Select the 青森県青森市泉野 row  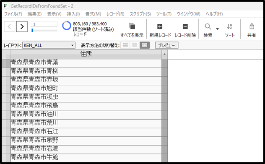point(86,141)
